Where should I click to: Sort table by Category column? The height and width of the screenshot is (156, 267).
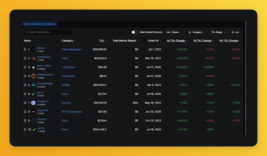click(x=68, y=40)
